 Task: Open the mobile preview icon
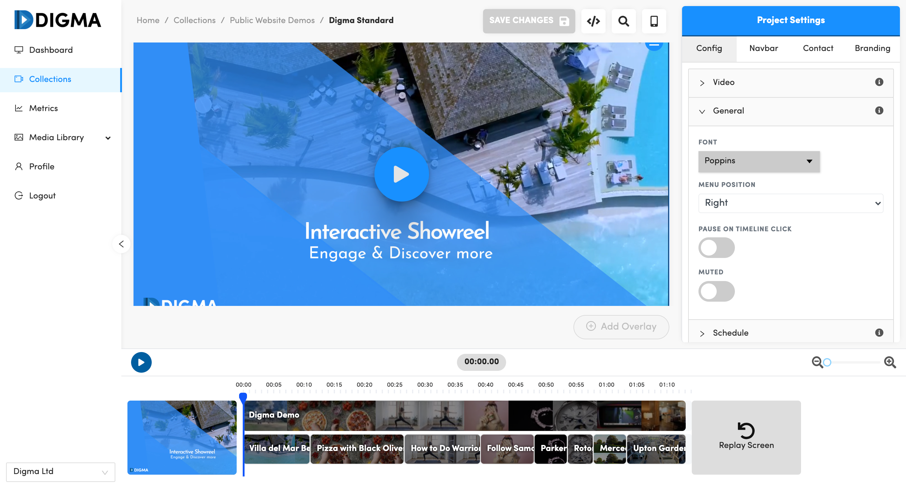[654, 21]
